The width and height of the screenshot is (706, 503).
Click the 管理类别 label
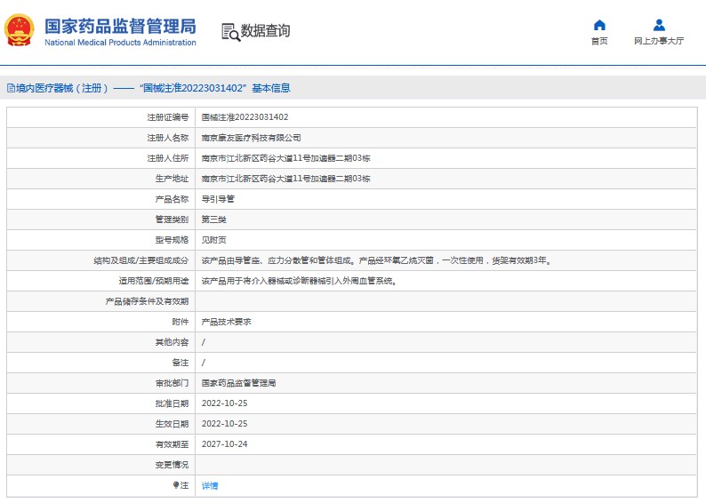(x=172, y=220)
